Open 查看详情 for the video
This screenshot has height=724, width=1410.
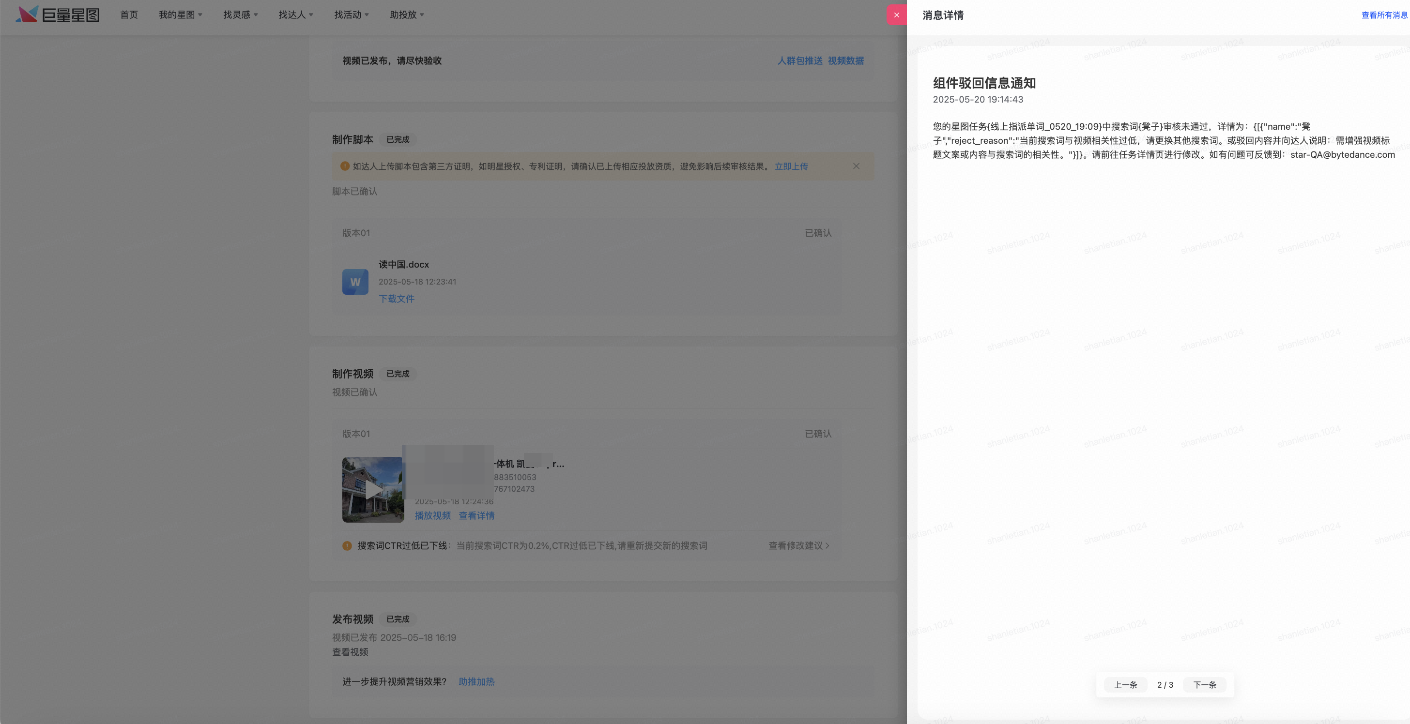coord(476,515)
